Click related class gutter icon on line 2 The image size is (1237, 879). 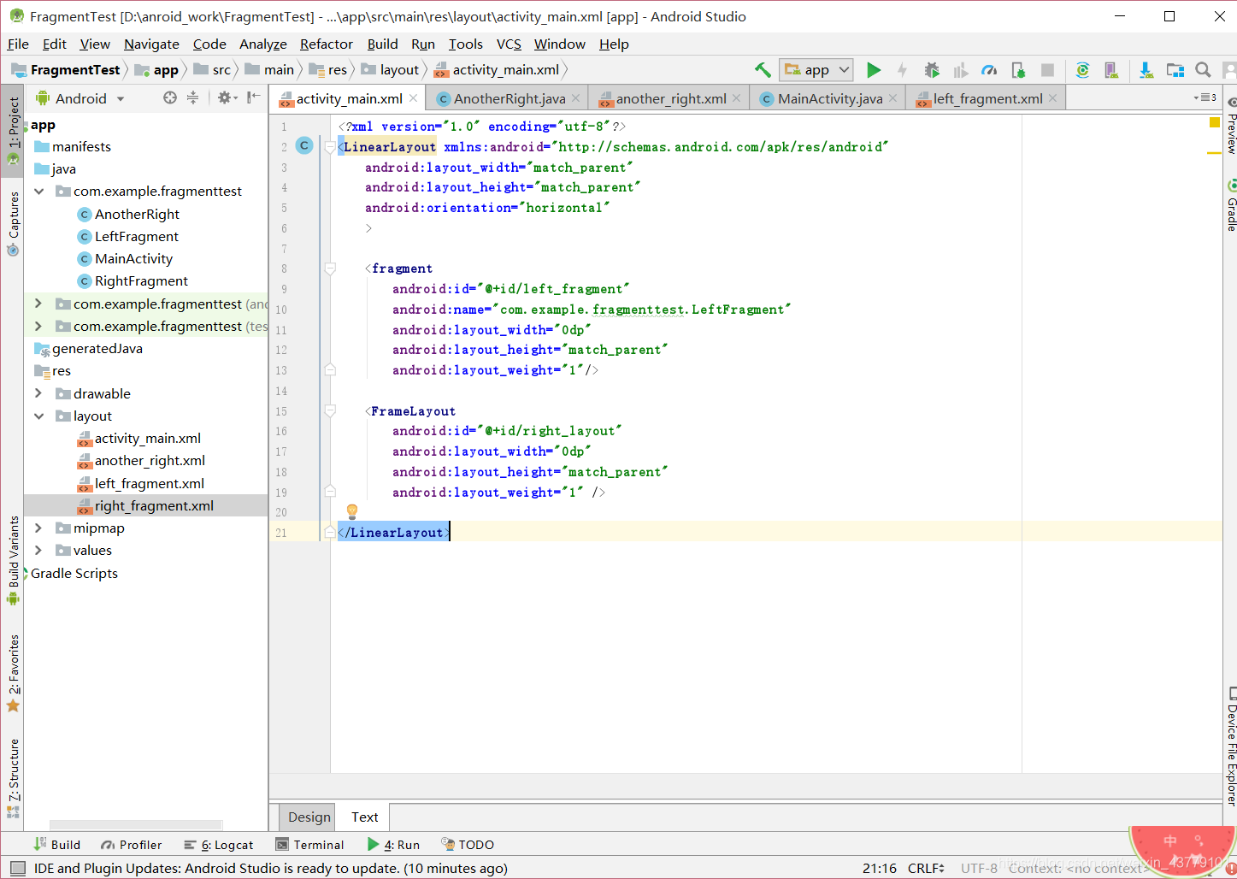click(304, 146)
